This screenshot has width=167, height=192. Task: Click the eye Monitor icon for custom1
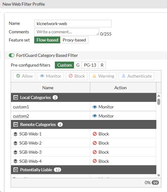(x=95, y=107)
